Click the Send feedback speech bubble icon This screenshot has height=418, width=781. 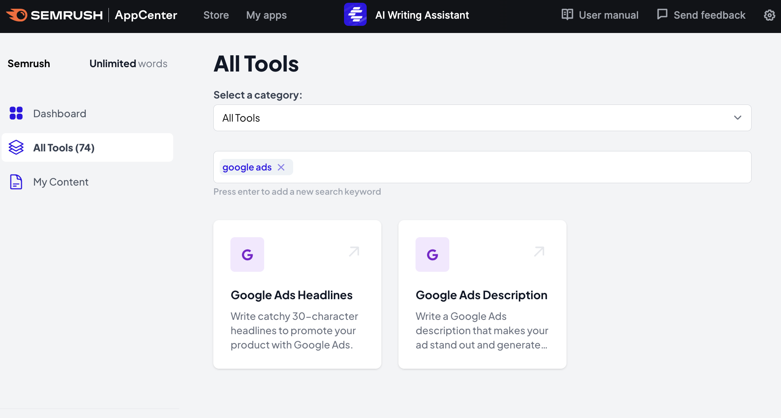point(662,15)
